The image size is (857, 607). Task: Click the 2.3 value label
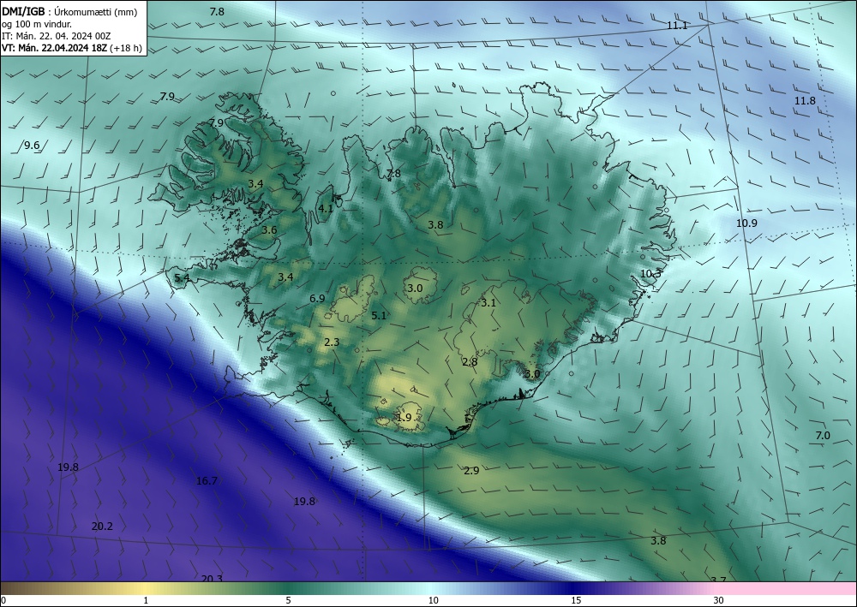click(x=332, y=342)
